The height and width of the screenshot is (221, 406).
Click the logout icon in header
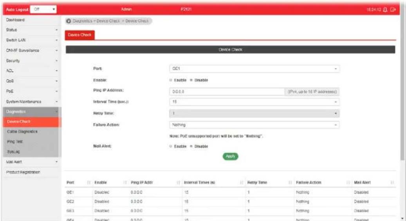[x=393, y=9]
